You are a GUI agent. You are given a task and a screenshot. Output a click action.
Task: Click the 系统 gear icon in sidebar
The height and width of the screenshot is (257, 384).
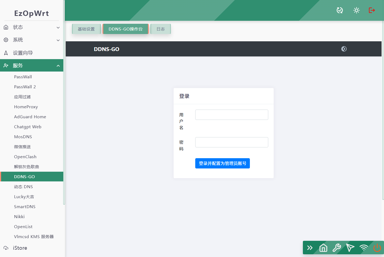(x=6, y=40)
